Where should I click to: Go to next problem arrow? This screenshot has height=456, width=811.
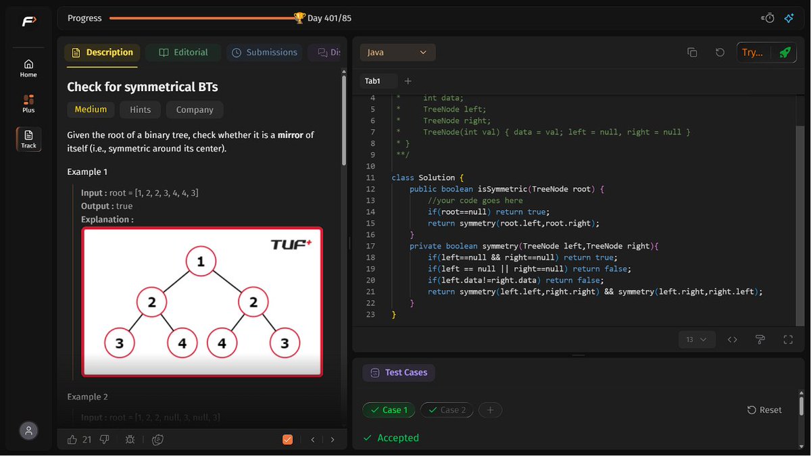click(x=333, y=439)
